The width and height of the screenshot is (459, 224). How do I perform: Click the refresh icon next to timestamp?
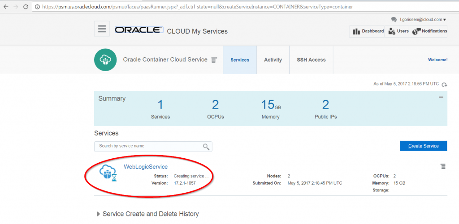444,85
